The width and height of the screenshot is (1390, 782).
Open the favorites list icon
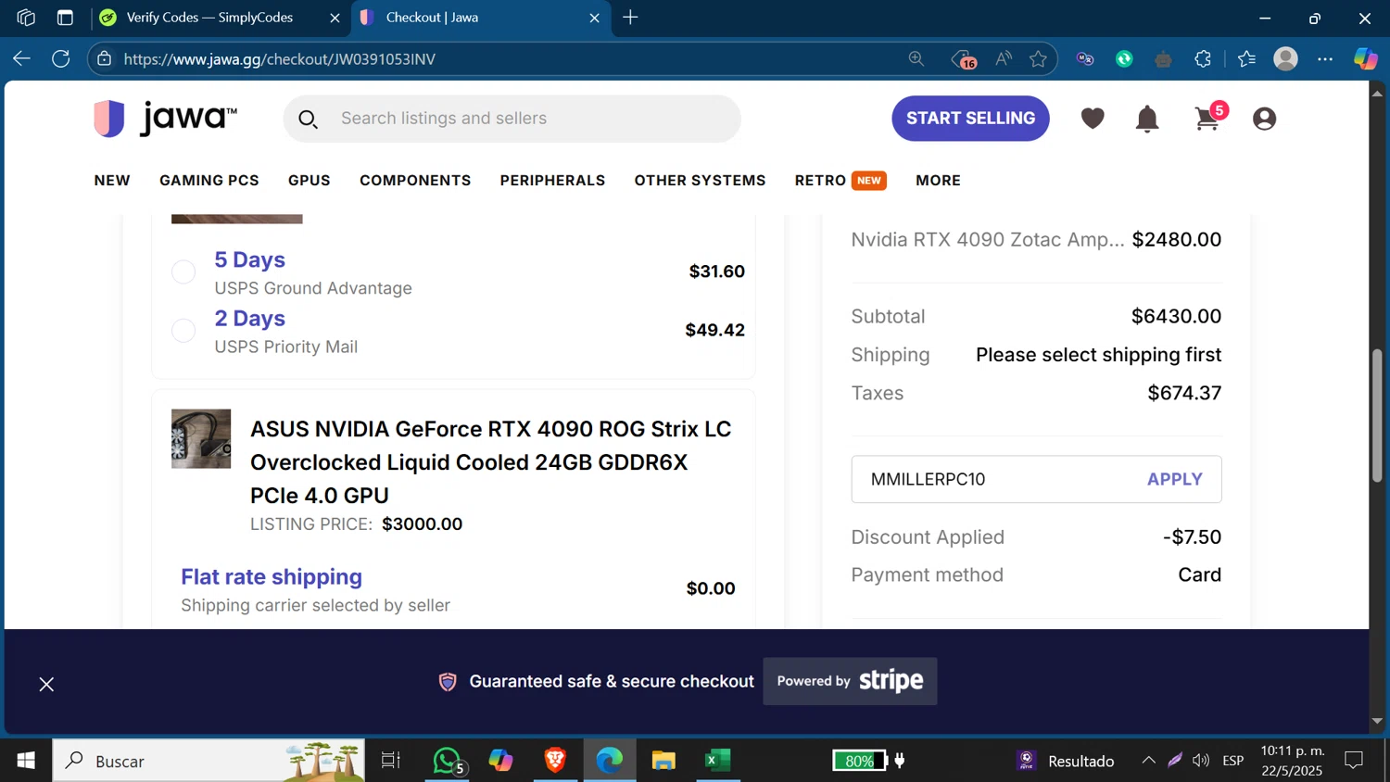1246,58
